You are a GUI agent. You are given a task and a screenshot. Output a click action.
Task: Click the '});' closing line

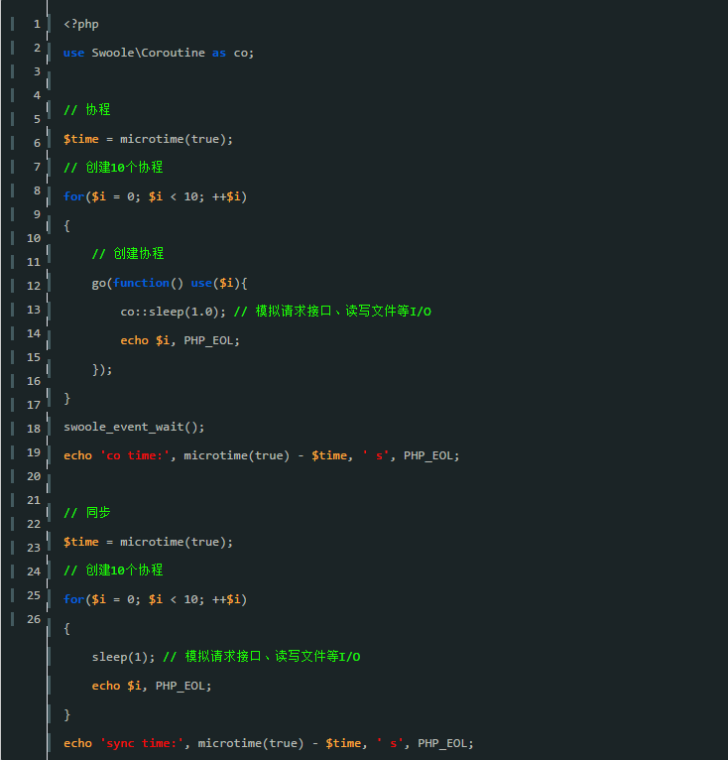[102, 369]
